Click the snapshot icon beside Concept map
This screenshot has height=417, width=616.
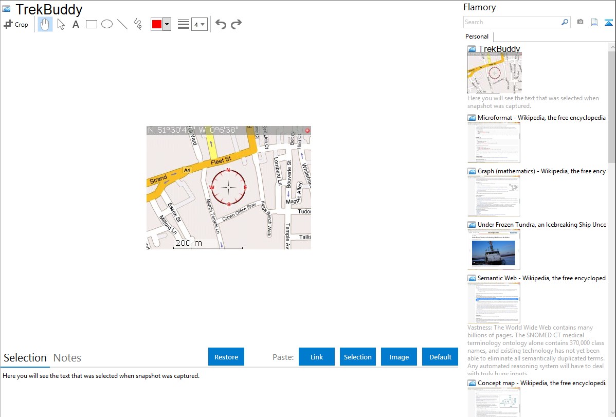(x=472, y=383)
